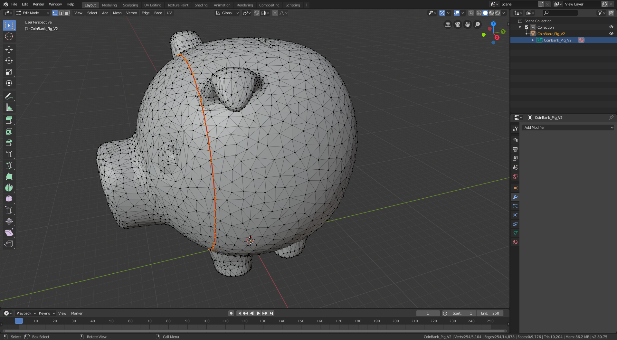Select the Move tool in the toolbar
The width and height of the screenshot is (617, 340).
(9, 49)
